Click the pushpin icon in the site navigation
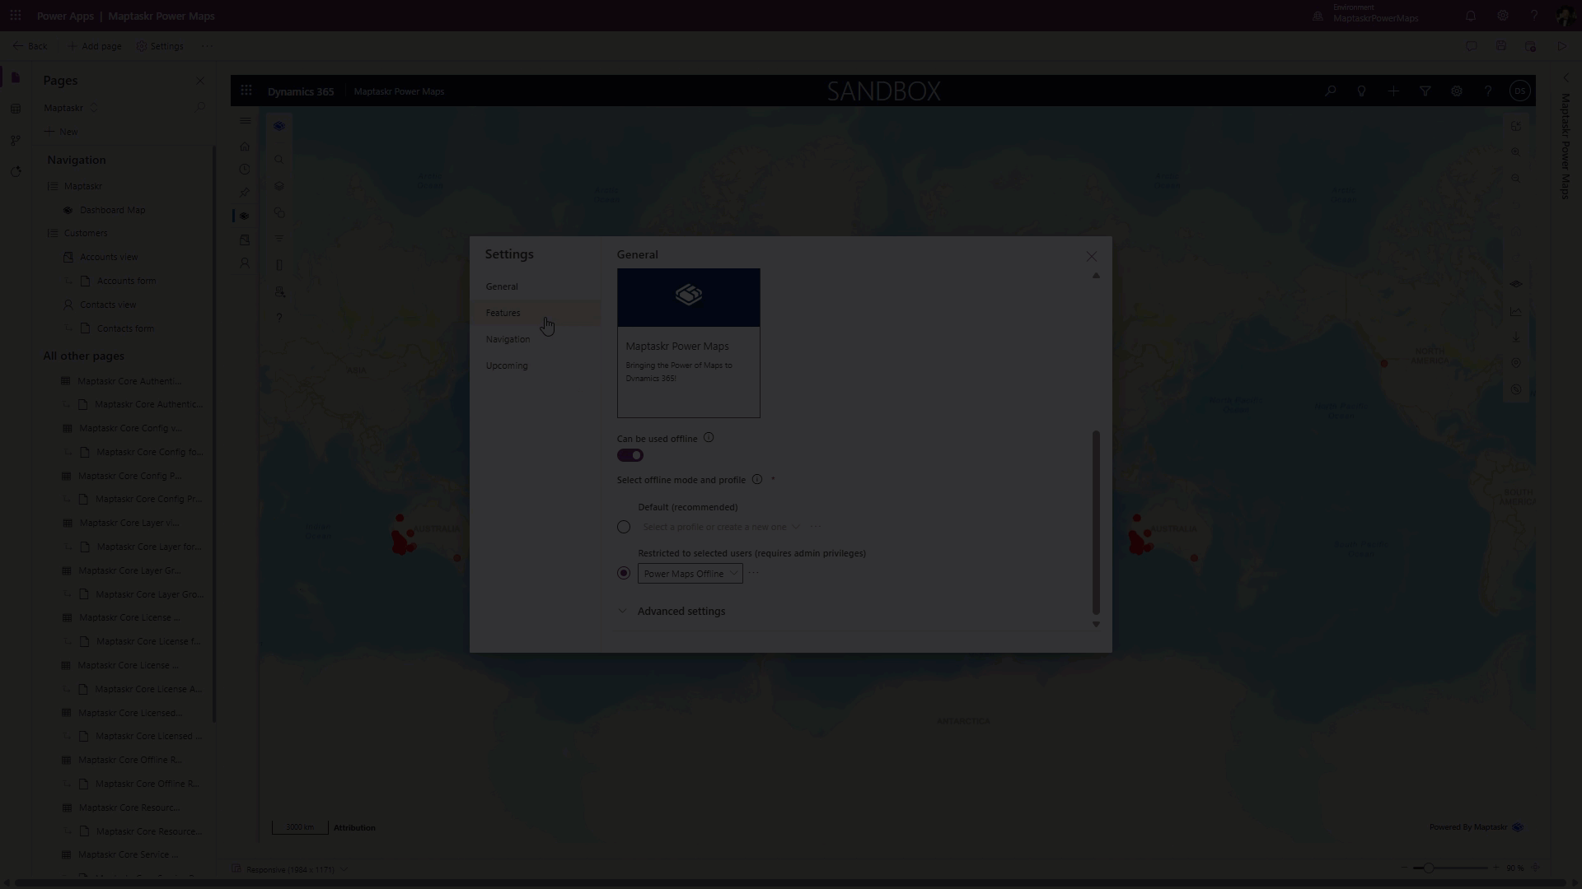This screenshot has height=889, width=1582. pyautogui.click(x=245, y=191)
